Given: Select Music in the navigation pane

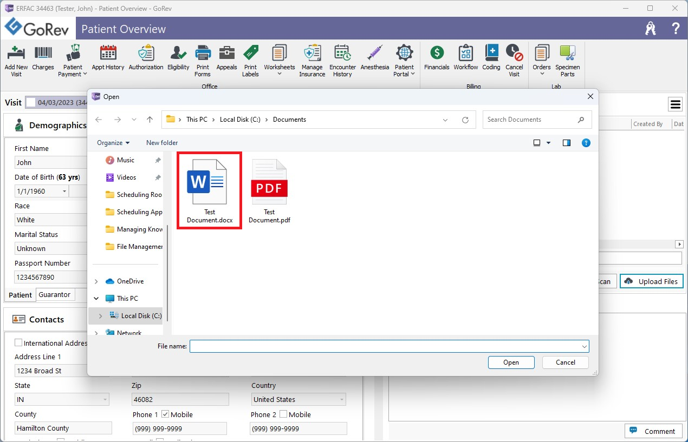Looking at the screenshot, I should pyautogui.click(x=126, y=160).
